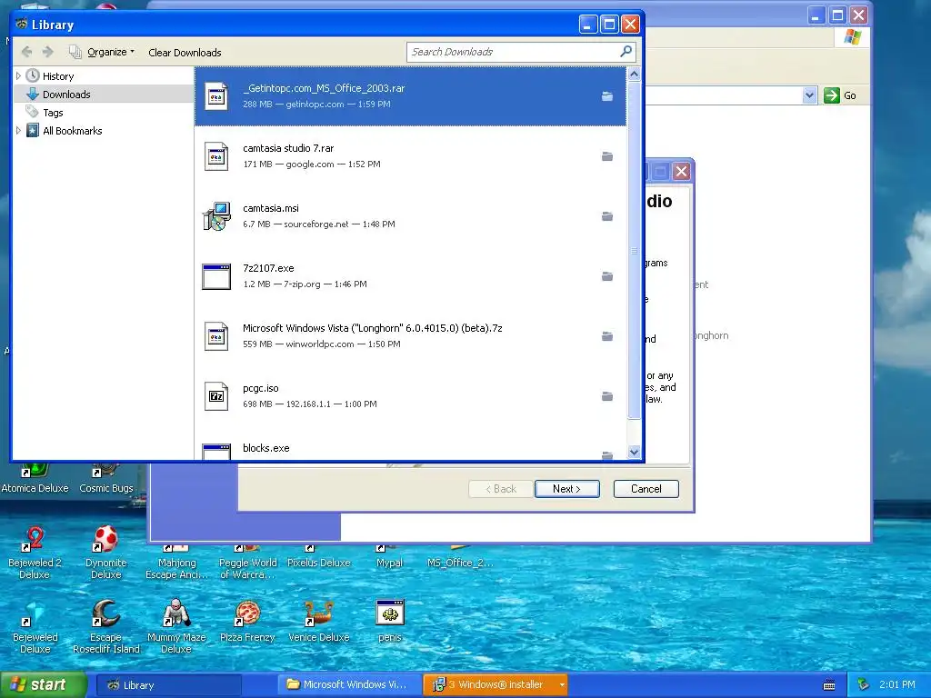Image resolution: width=931 pixels, height=698 pixels.
Task: Select camtasia.msi download entry
Action: coord(410,215)
